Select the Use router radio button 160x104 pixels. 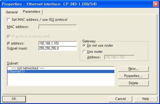pyautogui.click(x=84, y=52)
